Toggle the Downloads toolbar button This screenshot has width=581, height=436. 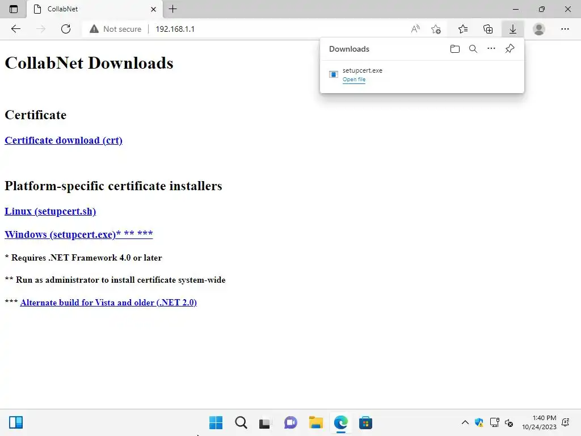pyautogui.click(x=513, y=29)
